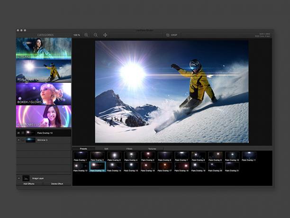Apply the Flare Overlay 4 preset
Image resolution: width=290 pixels, height=218 pixels.
131,156
